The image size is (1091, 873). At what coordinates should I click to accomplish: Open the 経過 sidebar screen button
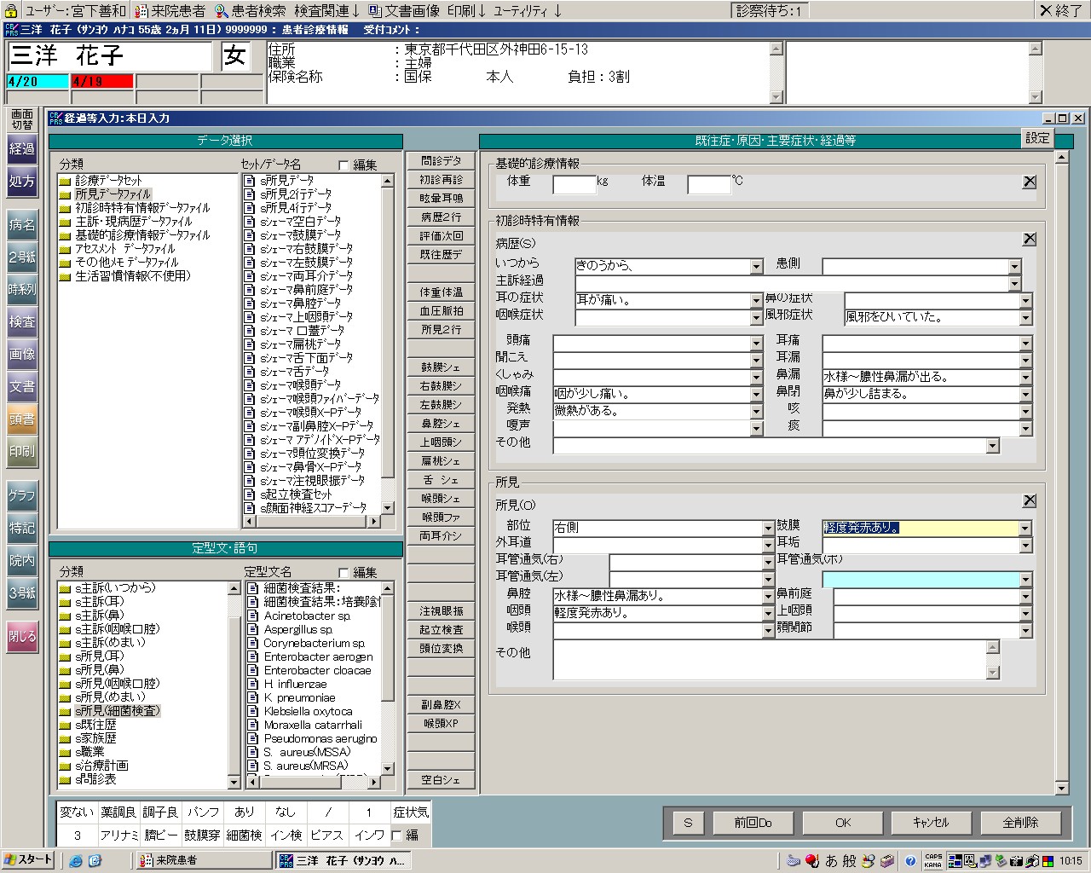tap(22, 149)
